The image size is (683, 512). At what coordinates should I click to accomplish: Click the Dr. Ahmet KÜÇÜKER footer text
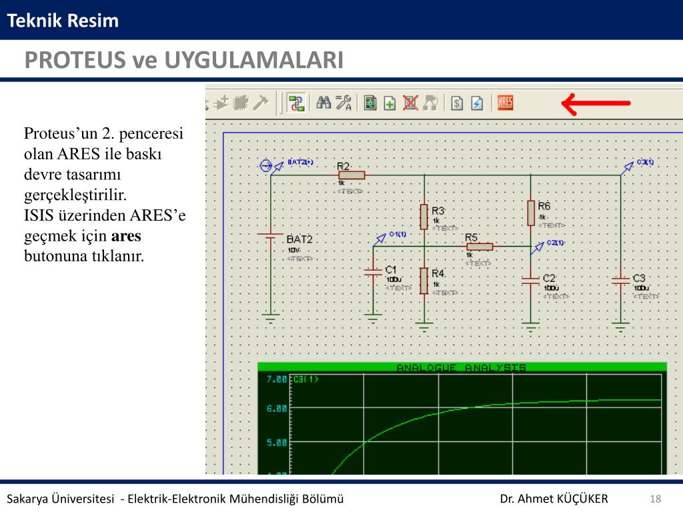click(x=554, y=499)
